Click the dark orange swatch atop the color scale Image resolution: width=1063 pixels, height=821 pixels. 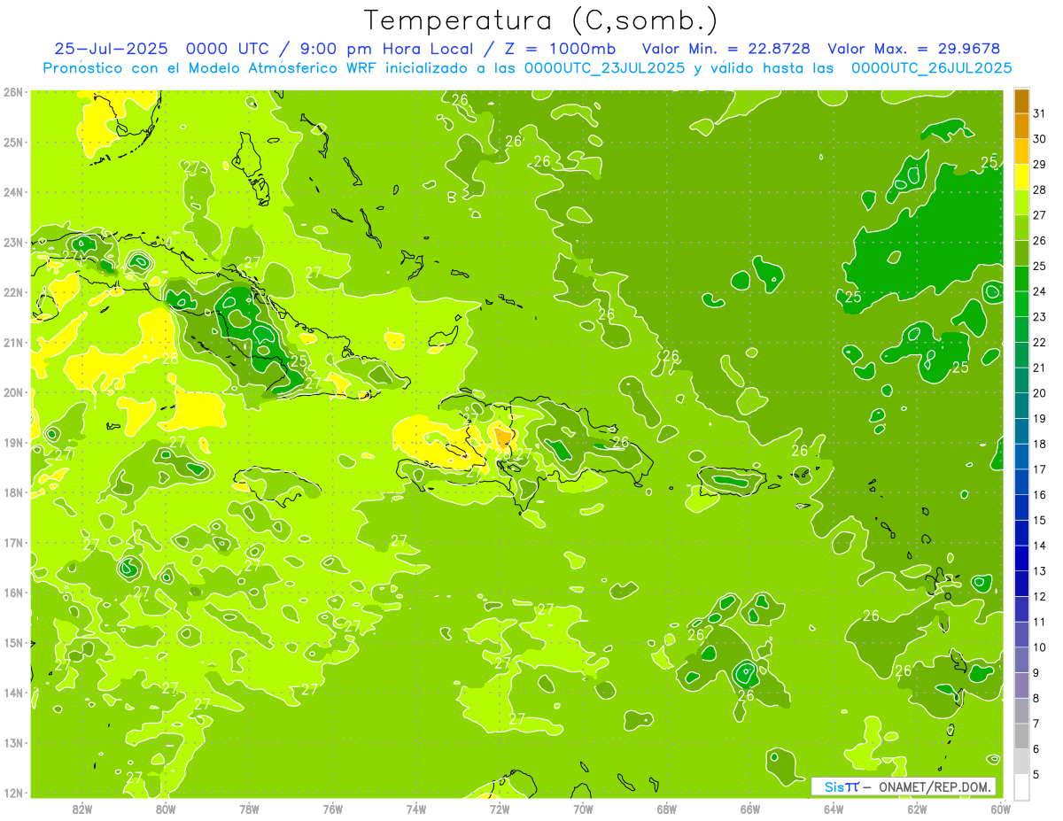(x=1021, y=101)
